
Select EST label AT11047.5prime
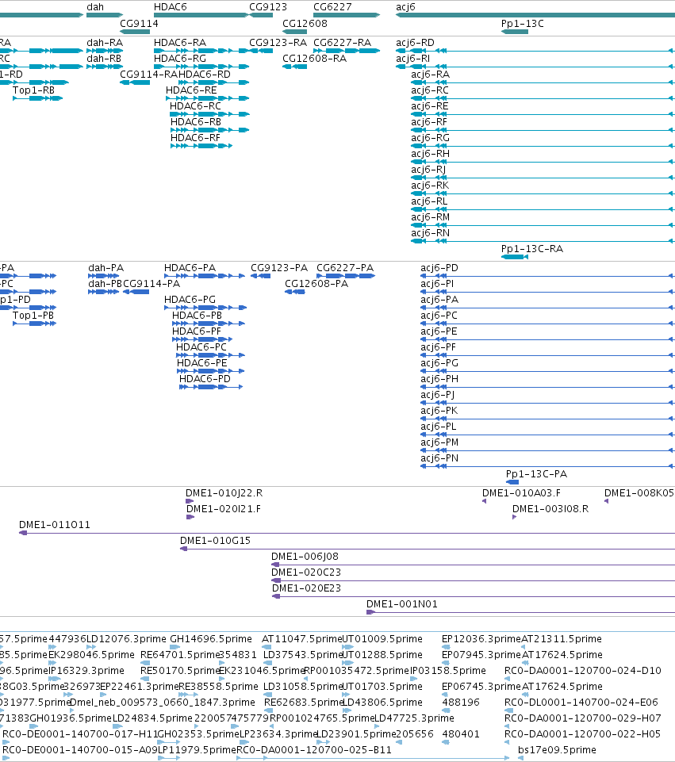coord(301,638)
